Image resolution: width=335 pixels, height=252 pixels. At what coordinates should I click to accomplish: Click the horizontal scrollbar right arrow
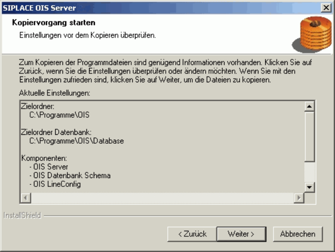click(299, 198)
